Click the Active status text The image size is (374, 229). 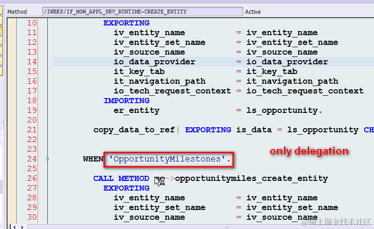click(x=253, y=12)
